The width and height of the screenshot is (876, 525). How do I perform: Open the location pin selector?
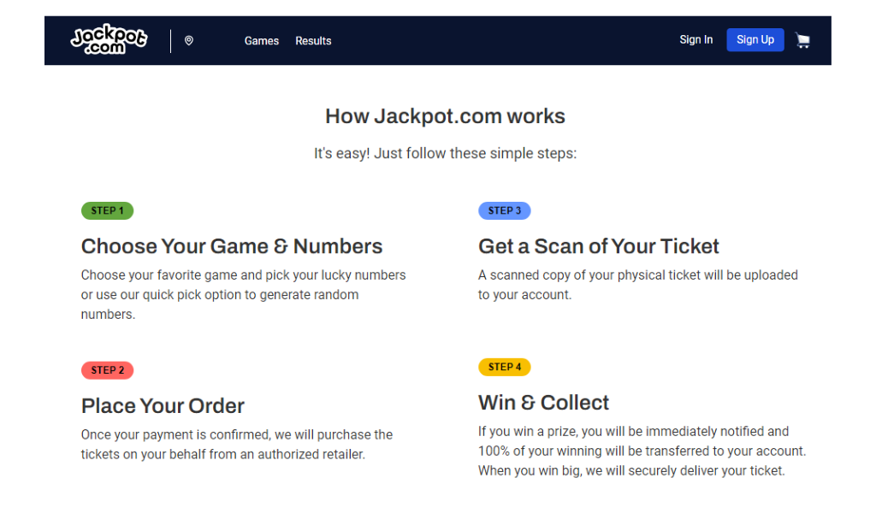tap(189, 40)
